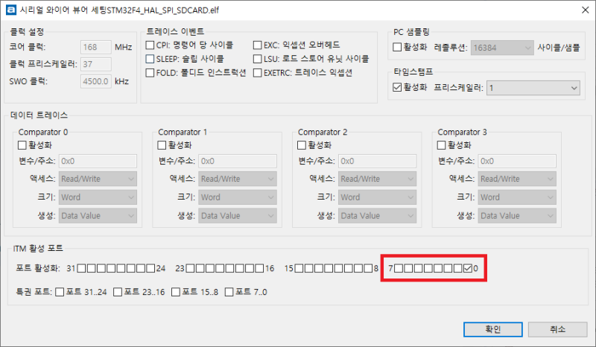
Task: Click the 취소 cancel button
Action: [x=557, y=330]
